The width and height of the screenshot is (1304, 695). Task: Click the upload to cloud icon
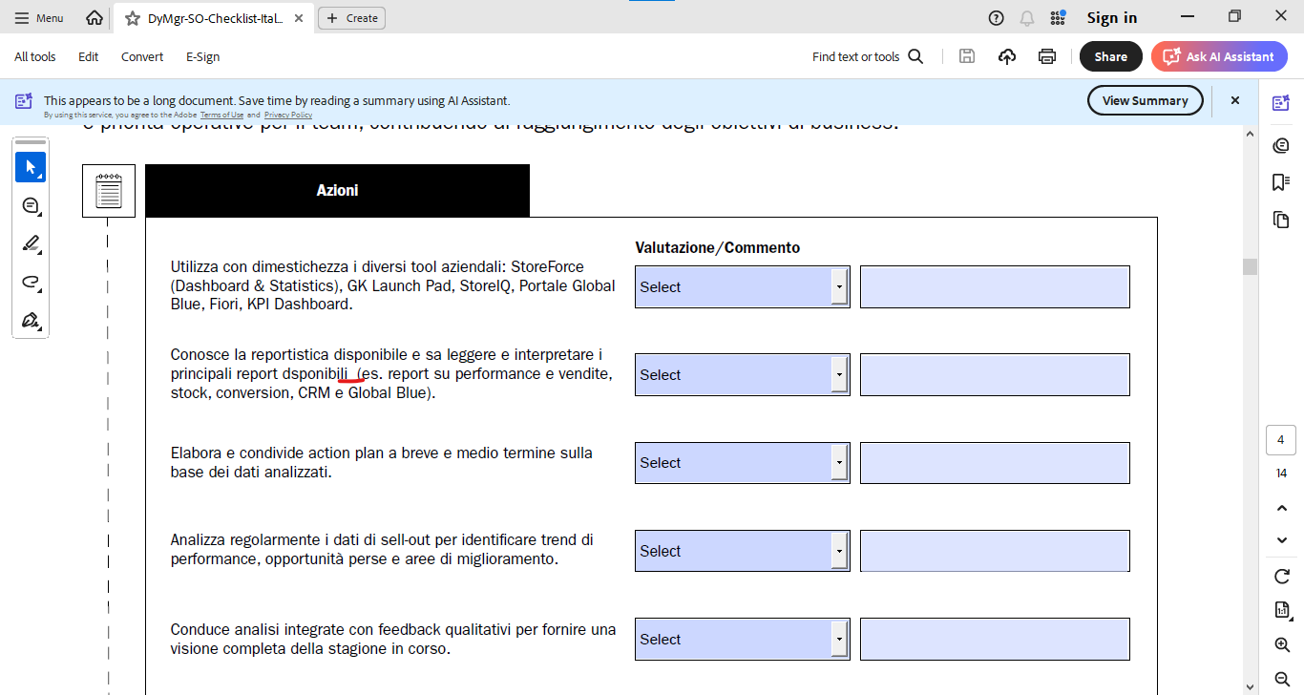1007,56
